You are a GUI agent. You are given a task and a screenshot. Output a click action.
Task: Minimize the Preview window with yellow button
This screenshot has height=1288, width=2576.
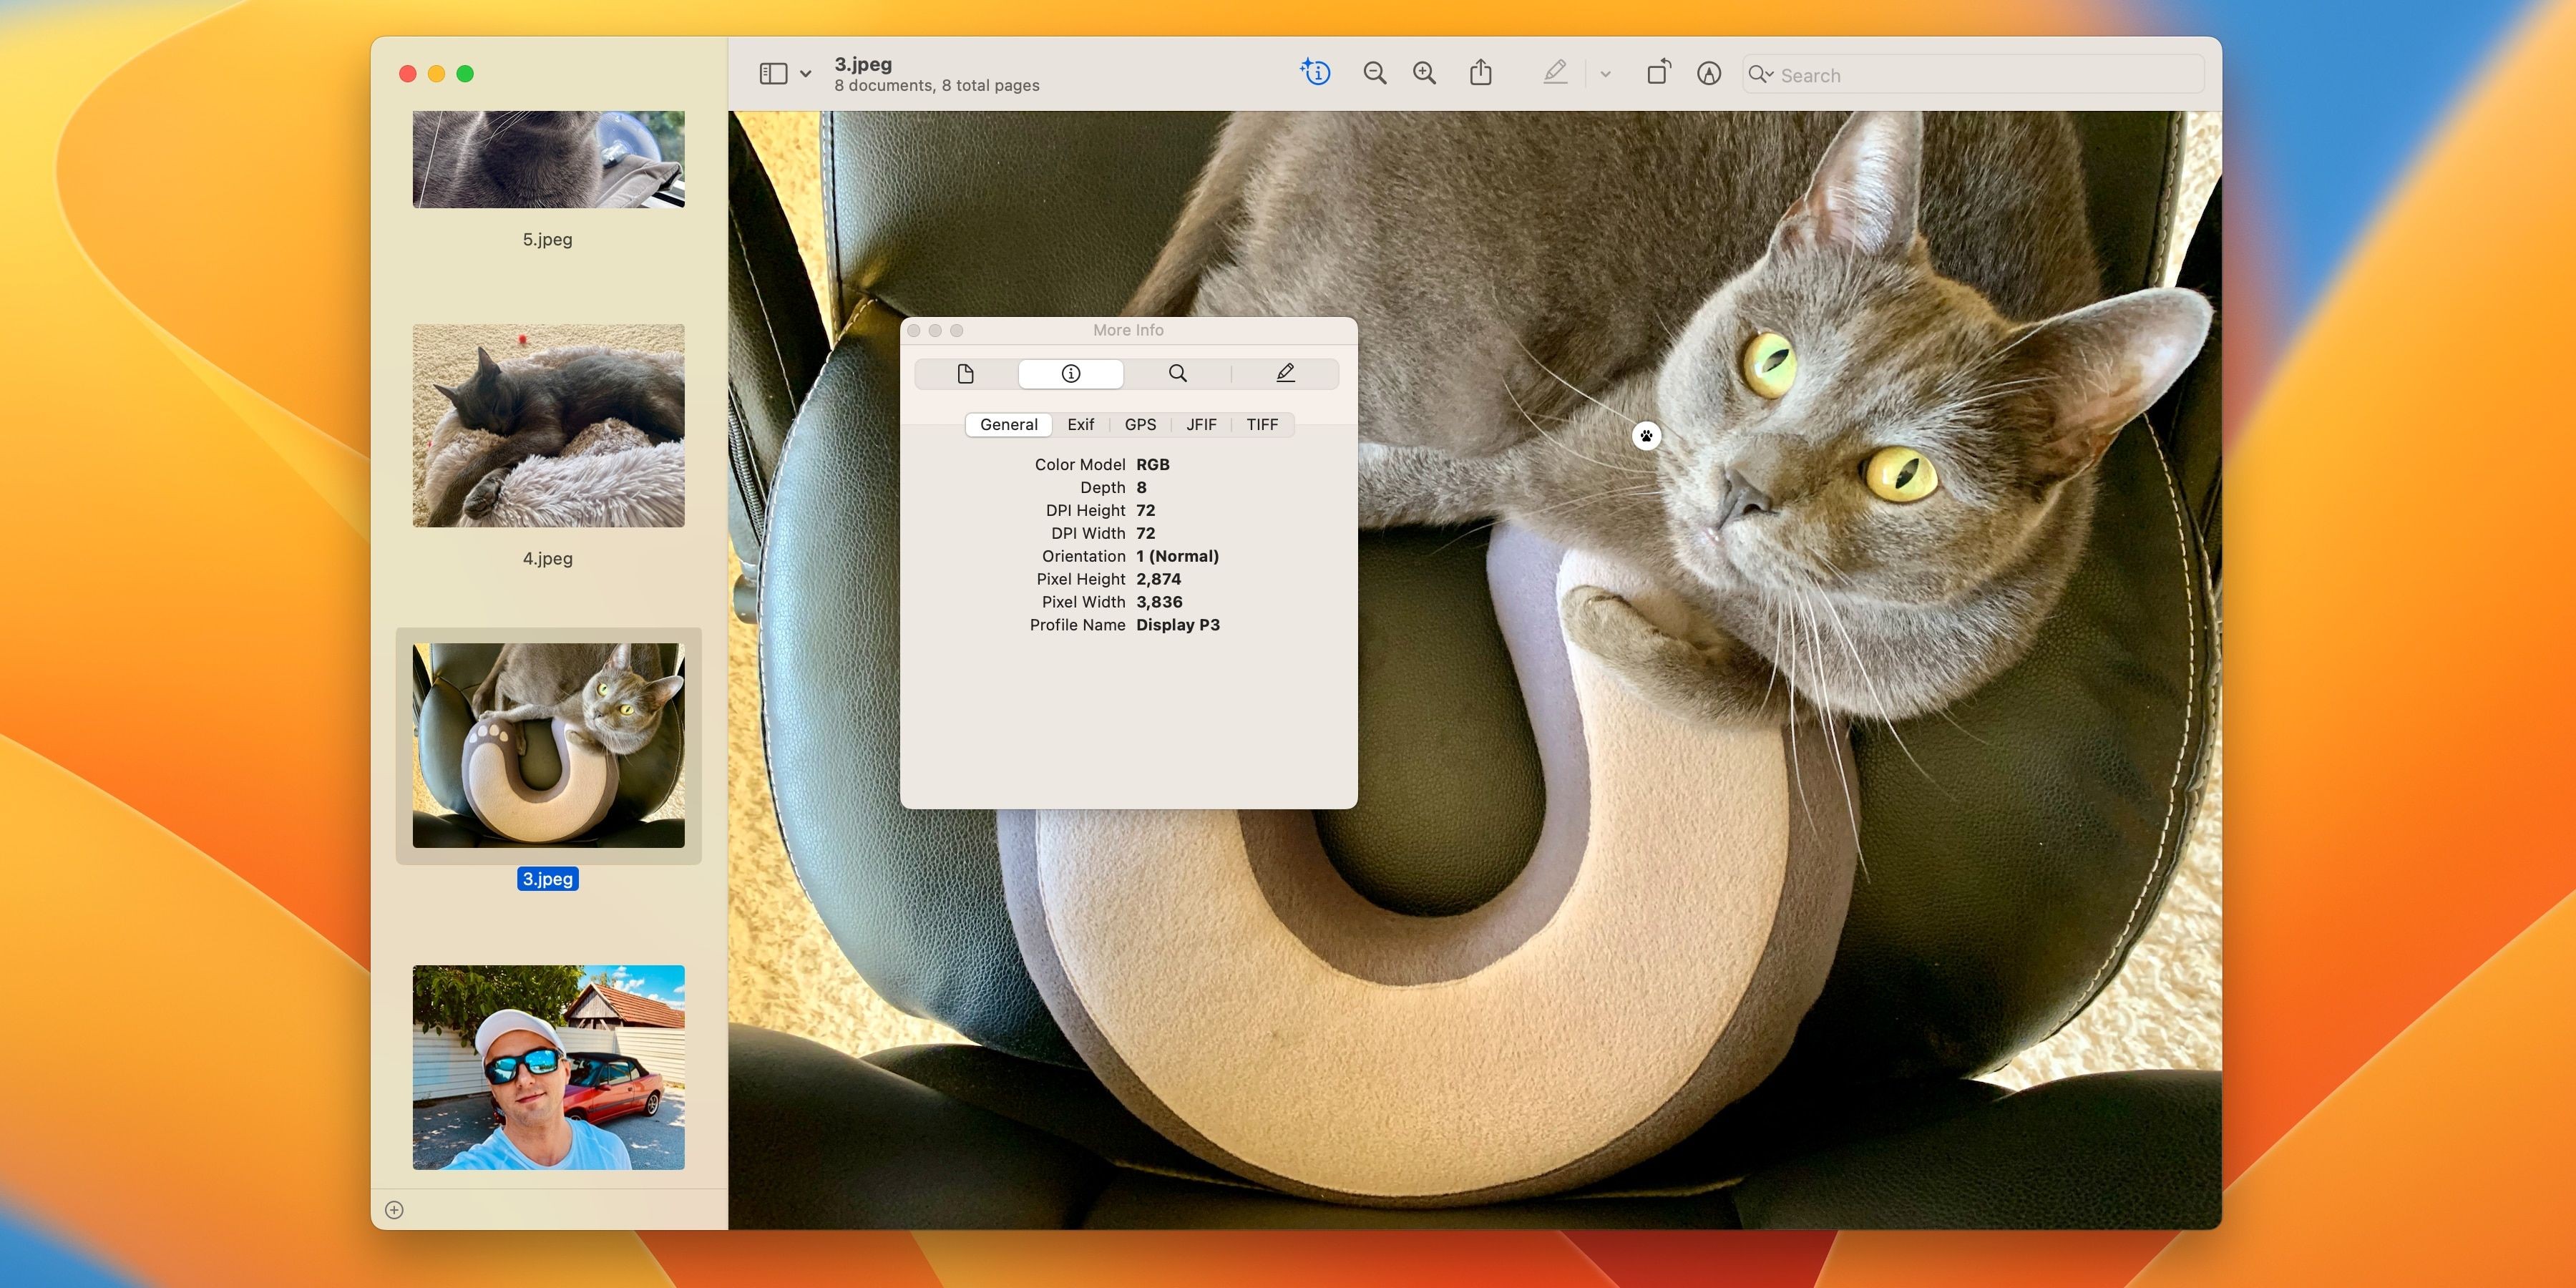(x=436, y=74)
